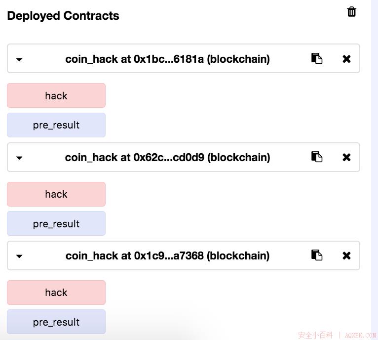378x340 pixels.
Task: Collapse the 0x62c...cd0d9 contract section
Action: (19, 158)
